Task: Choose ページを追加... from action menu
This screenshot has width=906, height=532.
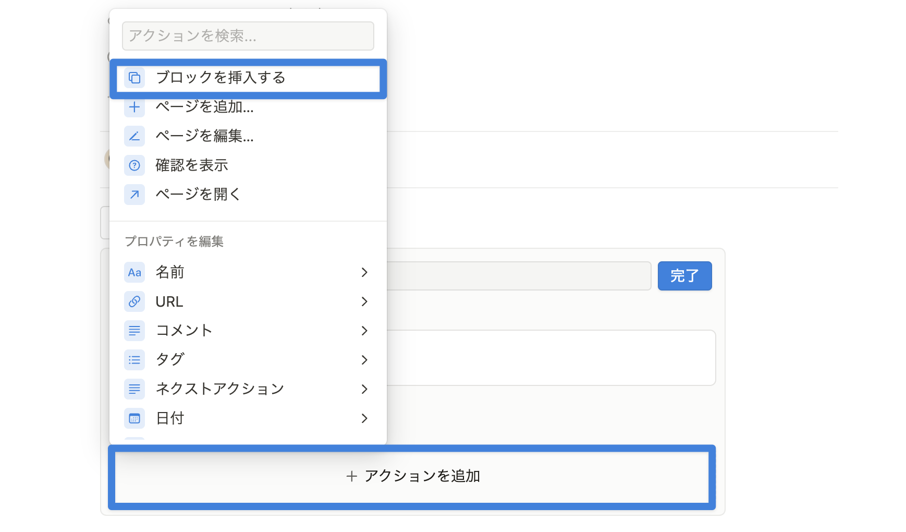Action: (248, 107)
